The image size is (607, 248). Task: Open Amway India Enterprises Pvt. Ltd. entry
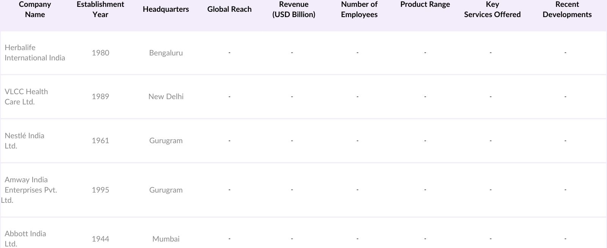[x=30, y=190]
